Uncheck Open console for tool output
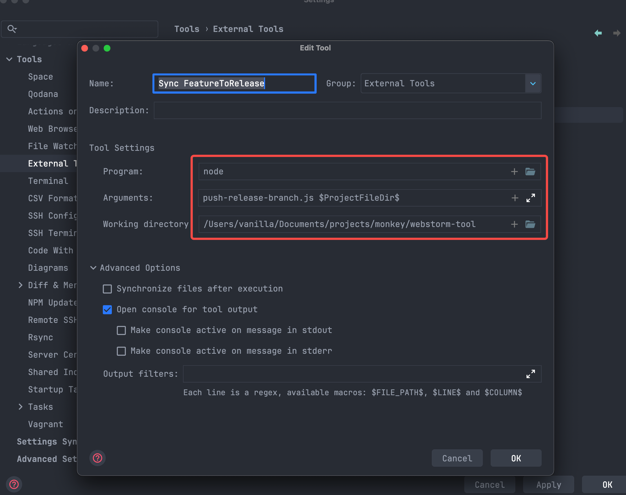626x495 pixels. pos(108,309)
